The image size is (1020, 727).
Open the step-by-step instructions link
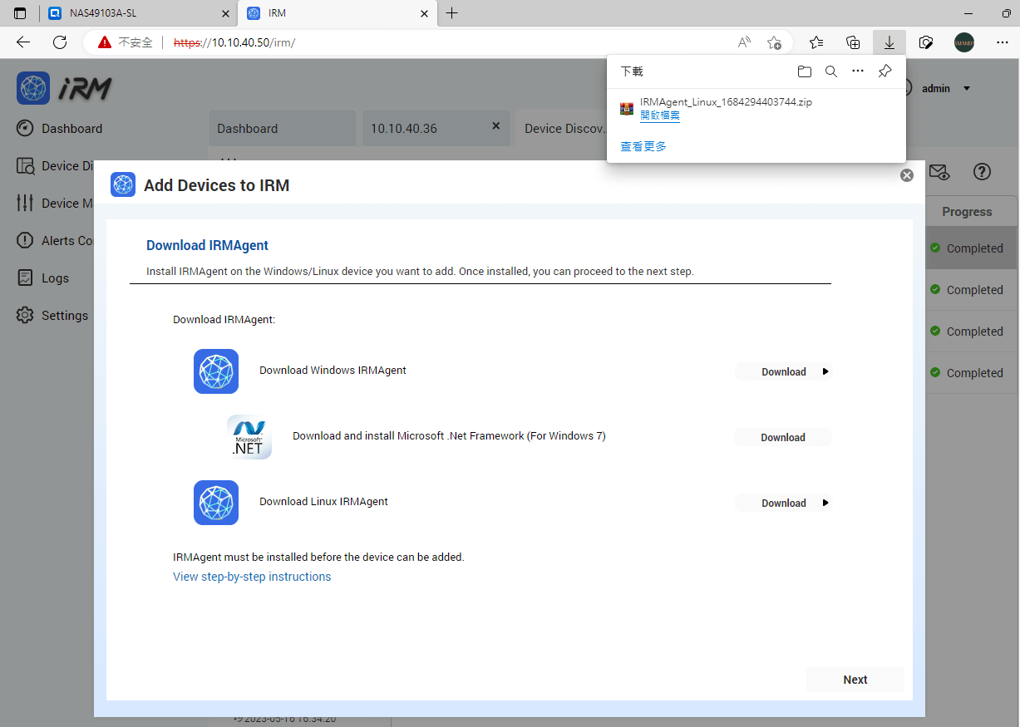[x=252, y=576]
